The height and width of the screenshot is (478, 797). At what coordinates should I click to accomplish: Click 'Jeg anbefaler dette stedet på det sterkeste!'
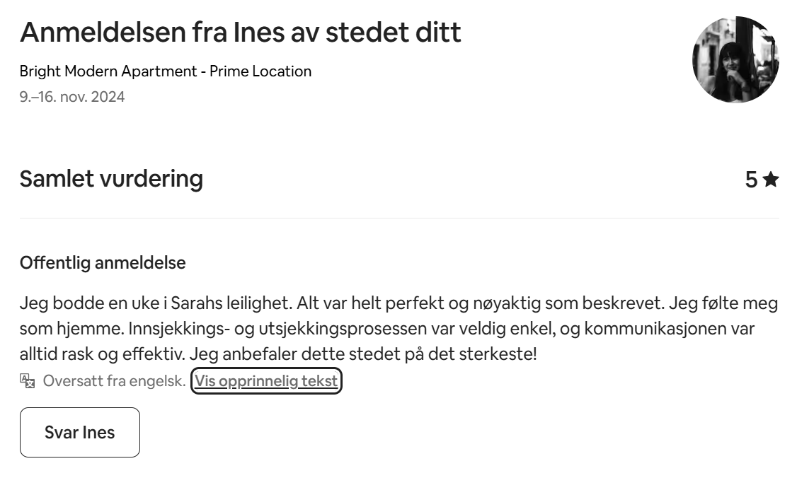point(363,354)
